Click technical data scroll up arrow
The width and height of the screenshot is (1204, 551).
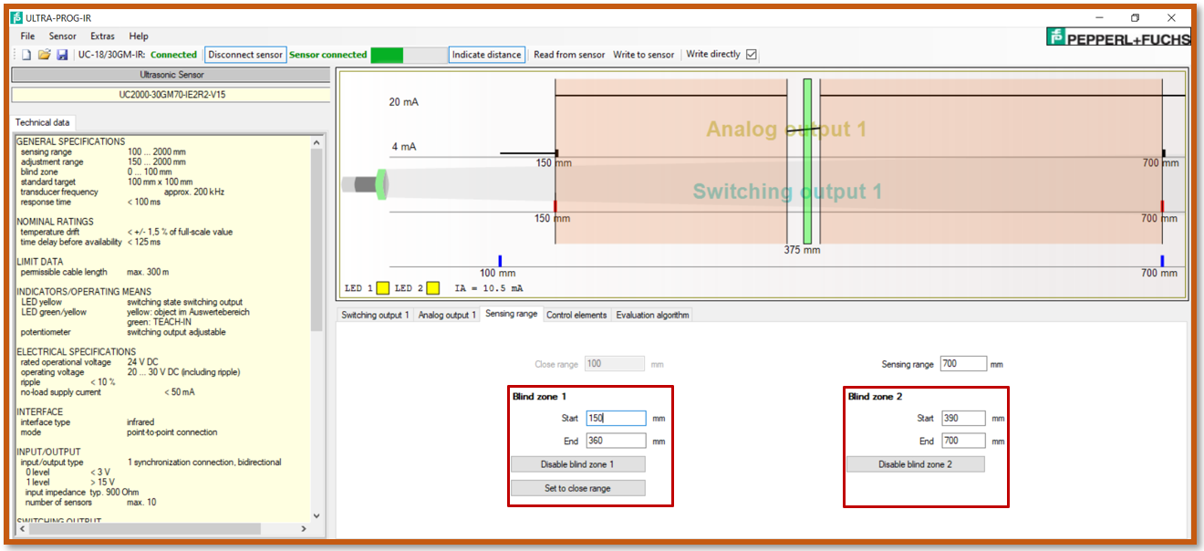point(317,142)
